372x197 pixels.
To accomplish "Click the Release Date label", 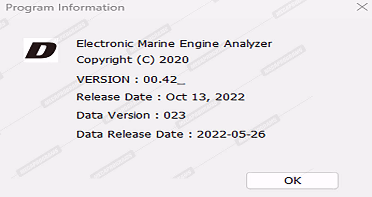I will tap(114, 97).
